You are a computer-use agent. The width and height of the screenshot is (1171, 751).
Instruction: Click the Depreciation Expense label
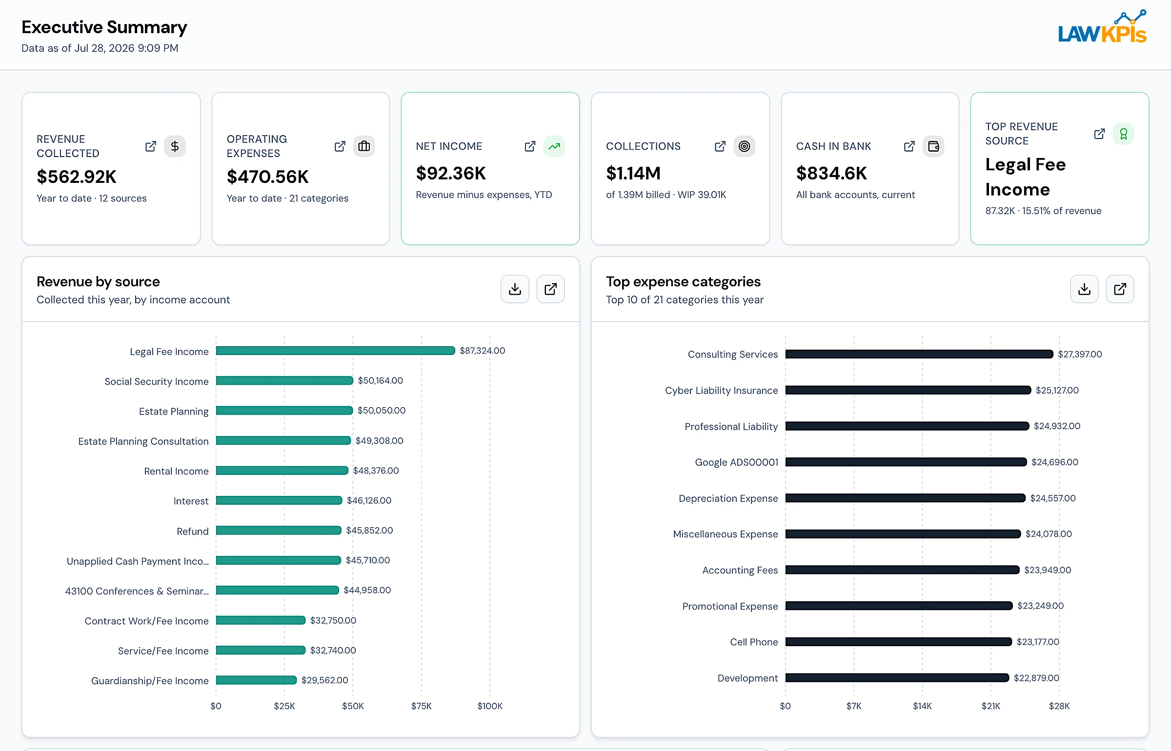click(x=728, y=498)
